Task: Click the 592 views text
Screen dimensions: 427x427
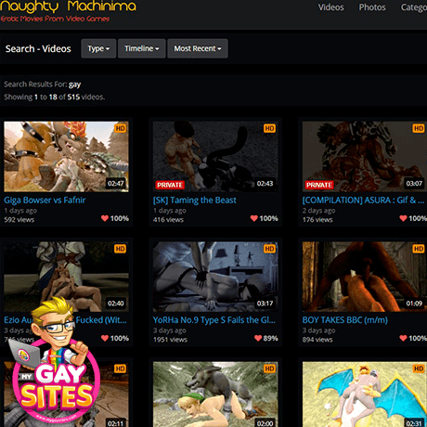Action: 19,220
